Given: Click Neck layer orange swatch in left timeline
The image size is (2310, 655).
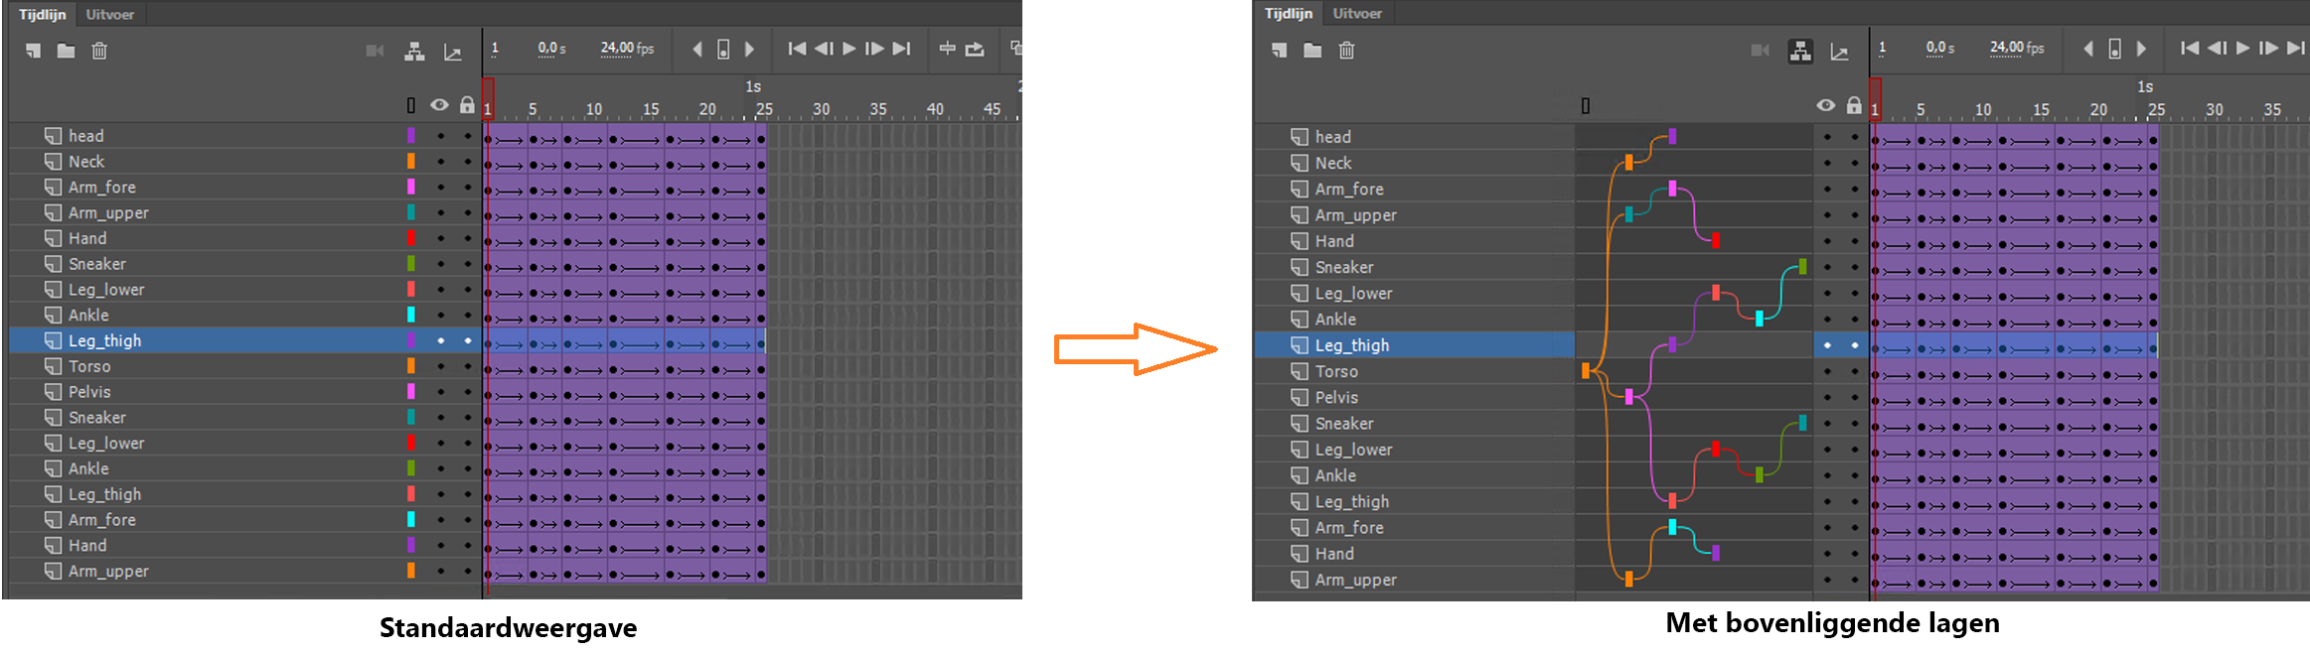Looking at the screenshot, I should [x=411, y=161].
